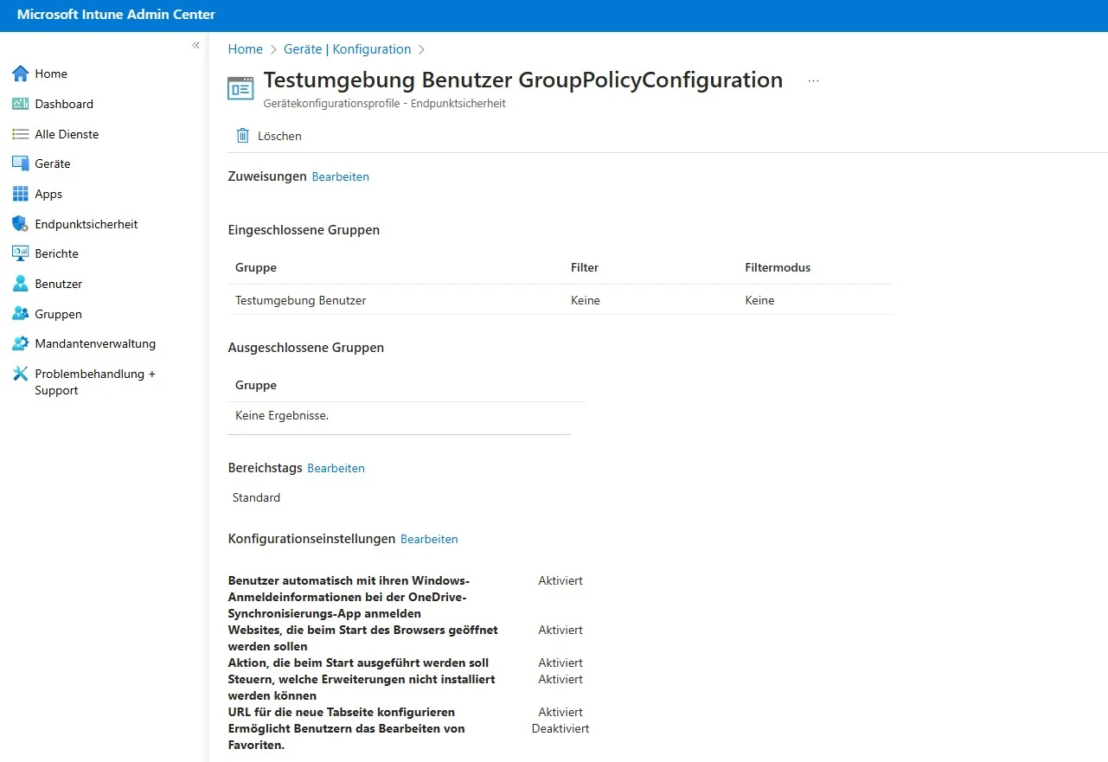The image size is (1108, 762).
Task: Click the Apps grid icon
Action: (21, 194)
